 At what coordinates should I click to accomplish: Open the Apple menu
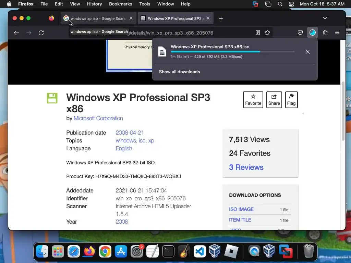point(9,4)
